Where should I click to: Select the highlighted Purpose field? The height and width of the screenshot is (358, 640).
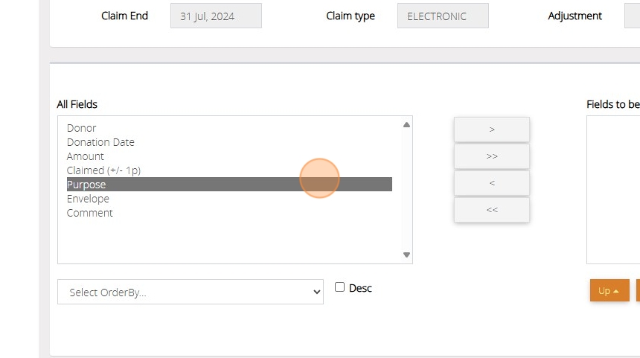86,185
